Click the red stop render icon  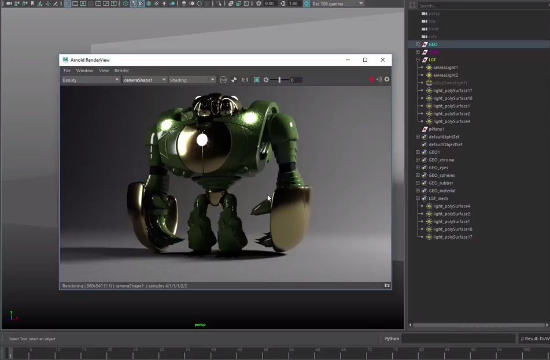(371, 80)
